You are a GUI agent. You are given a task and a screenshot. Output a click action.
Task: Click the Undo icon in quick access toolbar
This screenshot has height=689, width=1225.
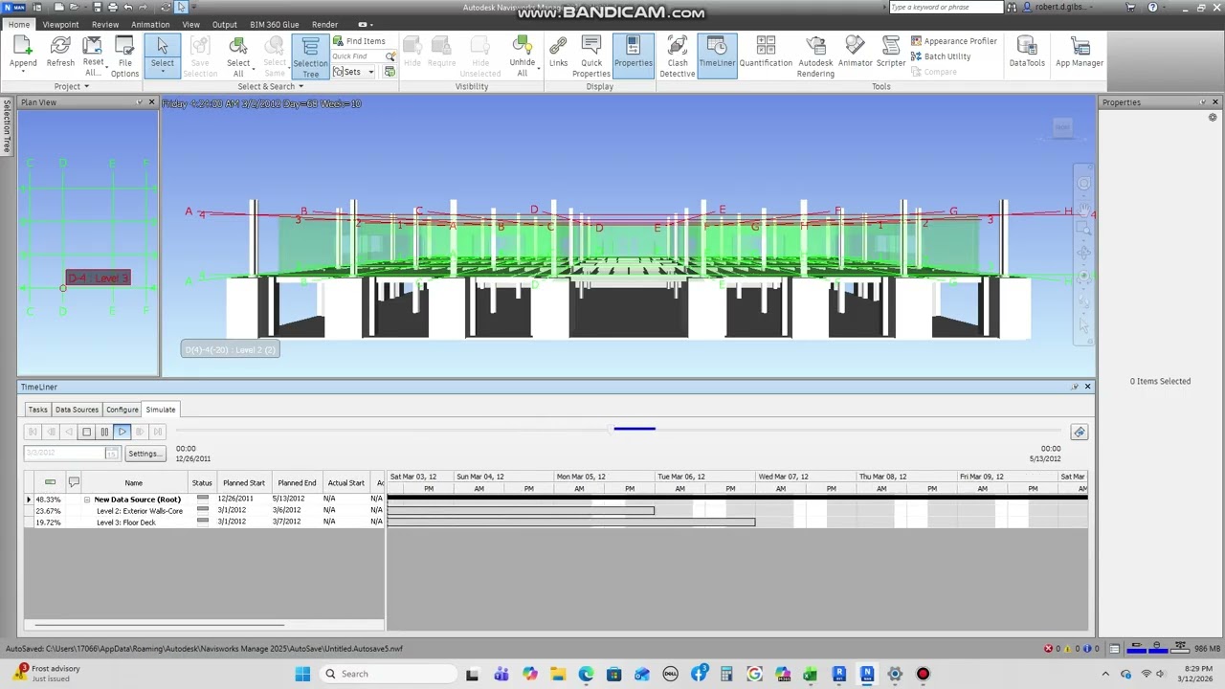click(128, 7)
